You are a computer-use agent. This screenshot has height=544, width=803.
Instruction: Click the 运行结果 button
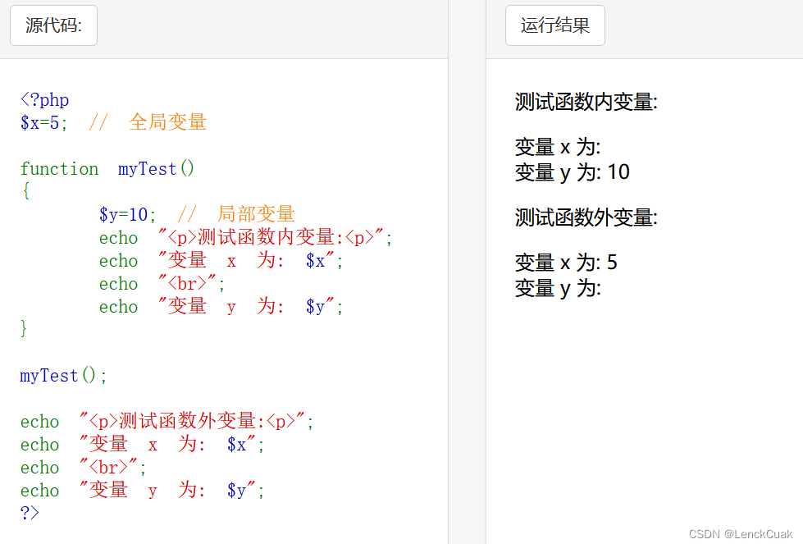[554, 25]
